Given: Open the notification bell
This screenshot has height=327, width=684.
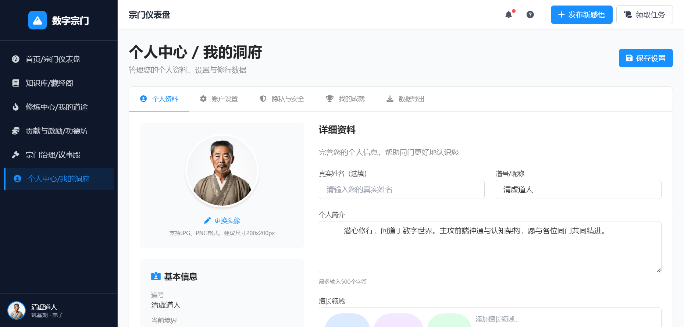Looking at the screenshot, I should (x=509, y=15).
